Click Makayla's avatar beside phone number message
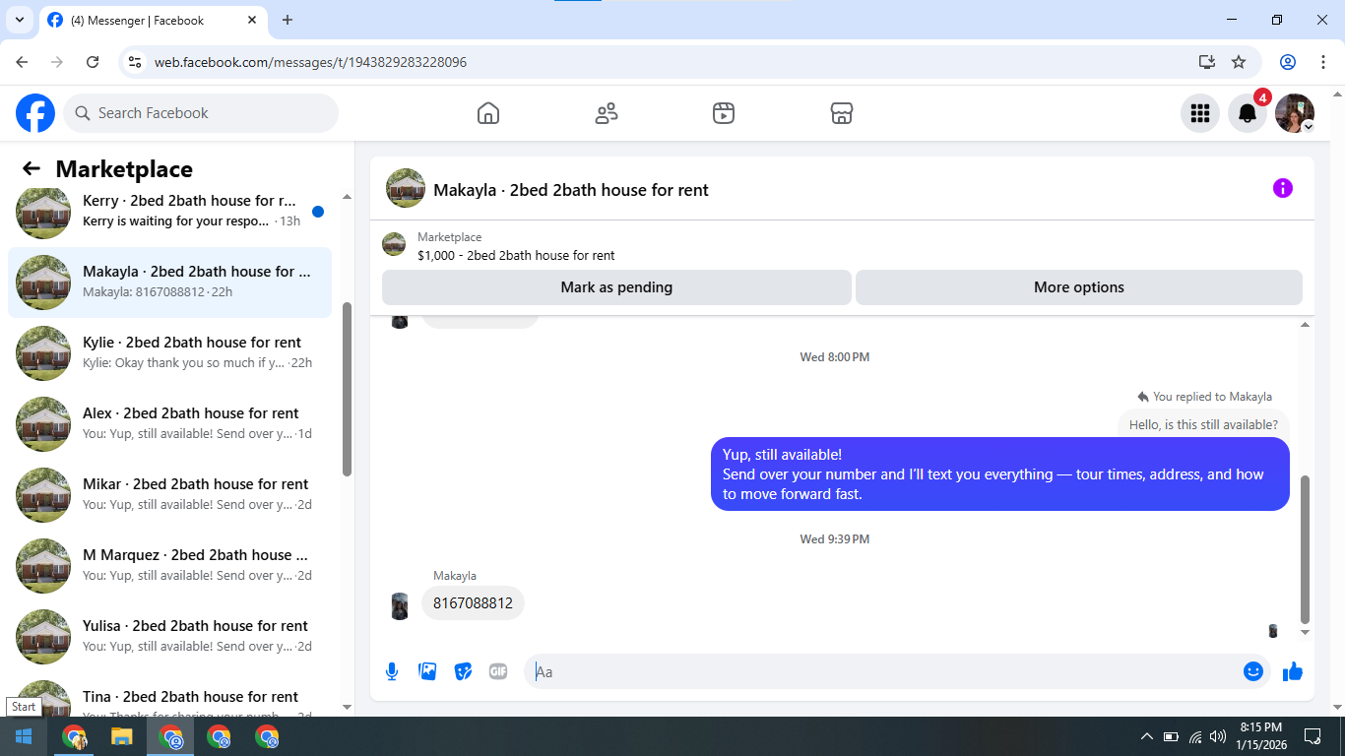This screenshot has width=1345, height=756. (x=400, y=605)
